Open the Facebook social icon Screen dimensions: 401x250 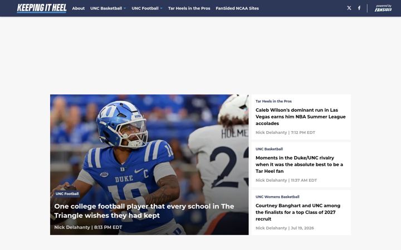tap(359, 8)
